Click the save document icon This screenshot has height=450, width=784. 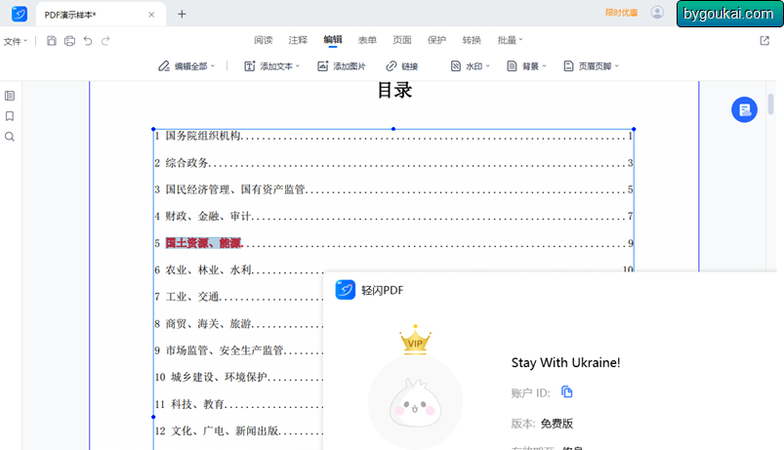tap(52, 41)
